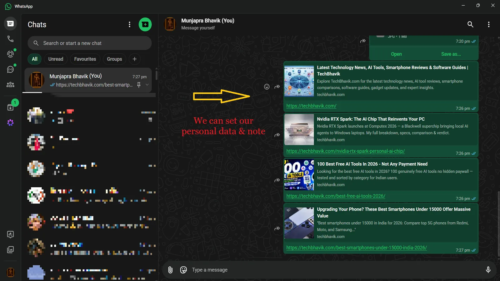Open the https://techbhavik.com/ link
The height and width of the screenshot is (281, 500).
click(x=311, y=106)
